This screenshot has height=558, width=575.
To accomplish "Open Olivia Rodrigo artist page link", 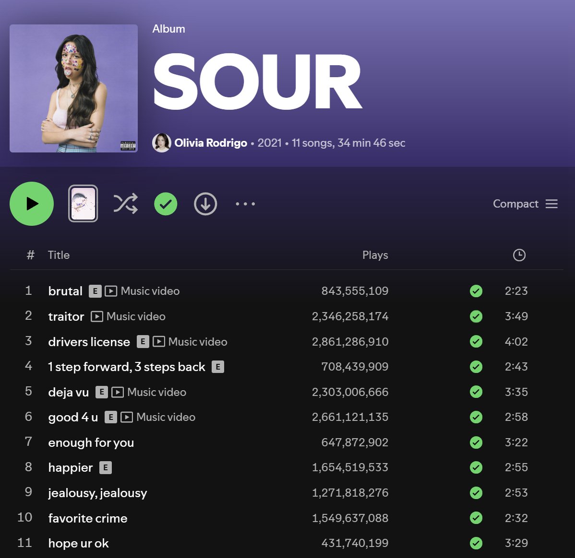I will pos(211,143).
